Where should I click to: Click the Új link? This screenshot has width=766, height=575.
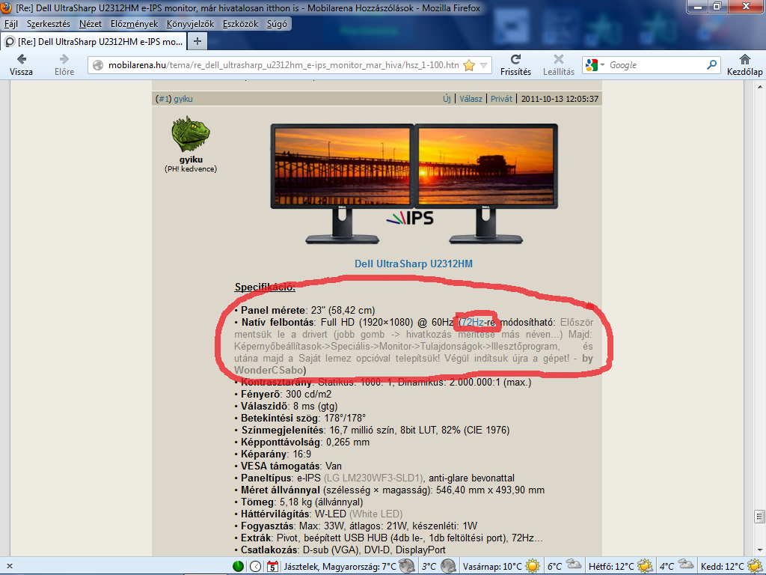point(447,99)
